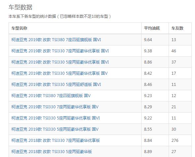
Task: Open 2019款 TSI330 5座两驱豪华优享版 国V link
Action: pos(55,129)
